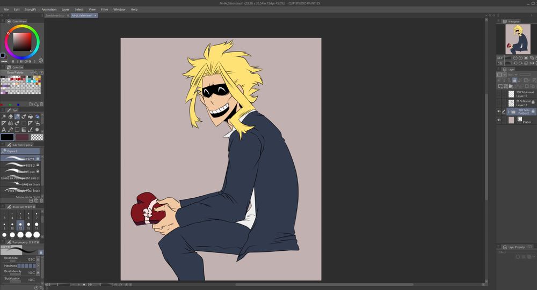537x290 pixels.
Task: Click navigator zoom out icon
Action: pos(515,58)
